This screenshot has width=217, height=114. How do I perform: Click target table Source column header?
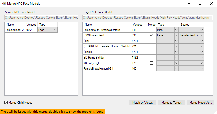(191, 25)
